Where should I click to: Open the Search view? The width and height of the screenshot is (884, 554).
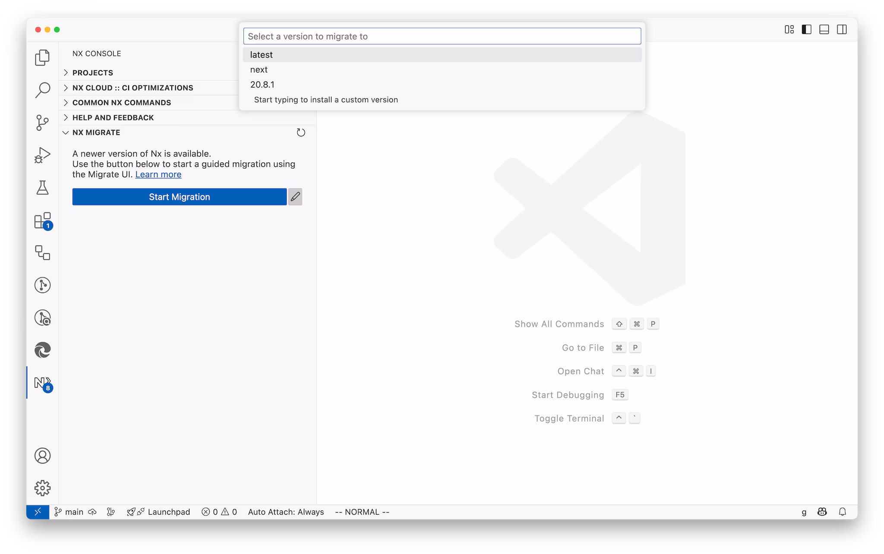(x=42, y=89)
